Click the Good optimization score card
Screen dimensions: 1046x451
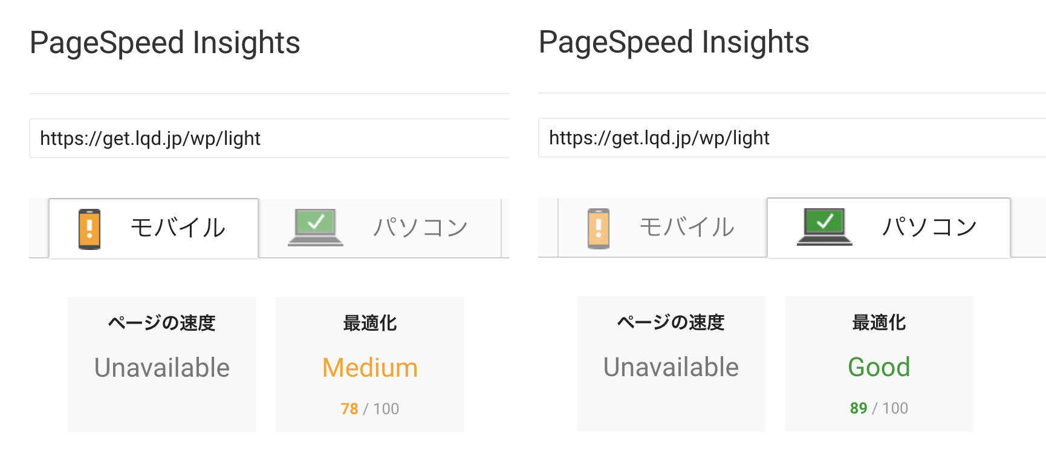click(879, 363)
